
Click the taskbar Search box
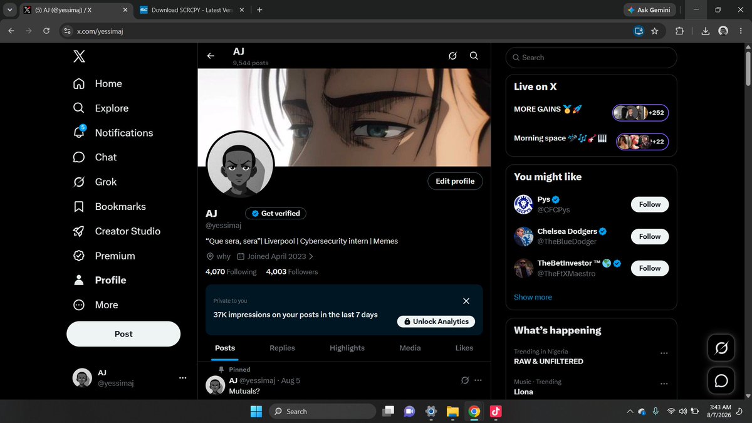322,411
